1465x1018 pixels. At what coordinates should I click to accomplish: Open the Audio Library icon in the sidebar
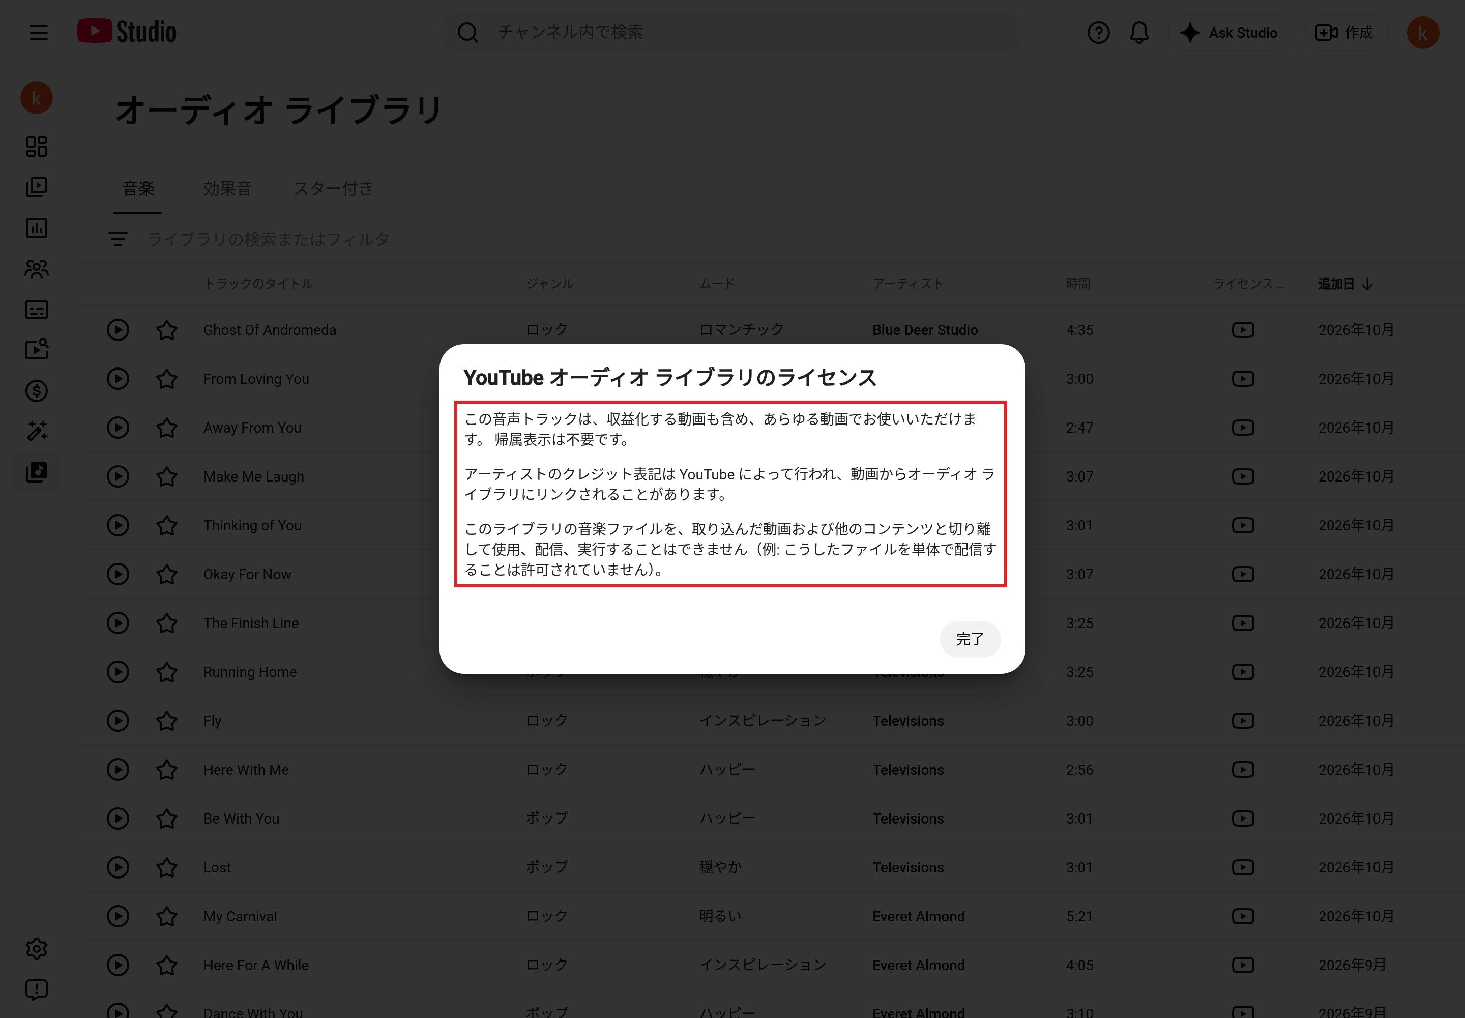coord(36,472)
